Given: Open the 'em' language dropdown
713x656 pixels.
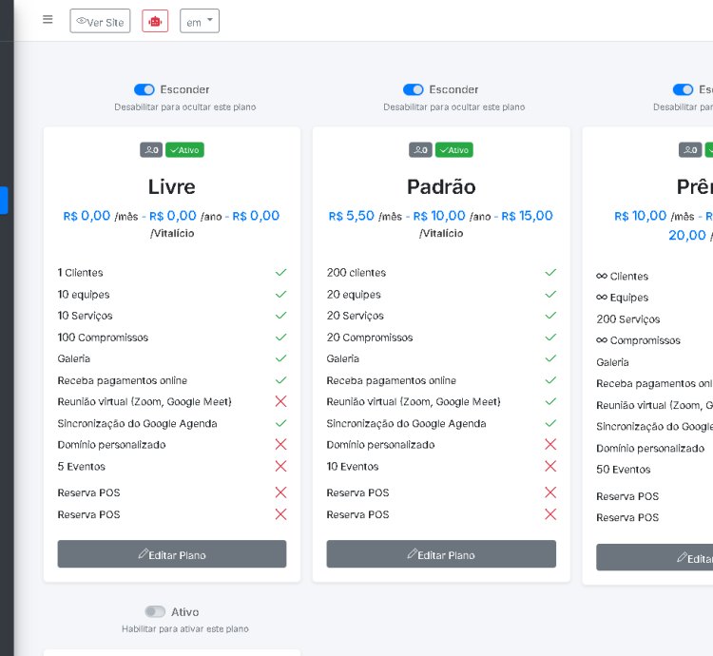Looking at the screenshot, I should point(200,21).
